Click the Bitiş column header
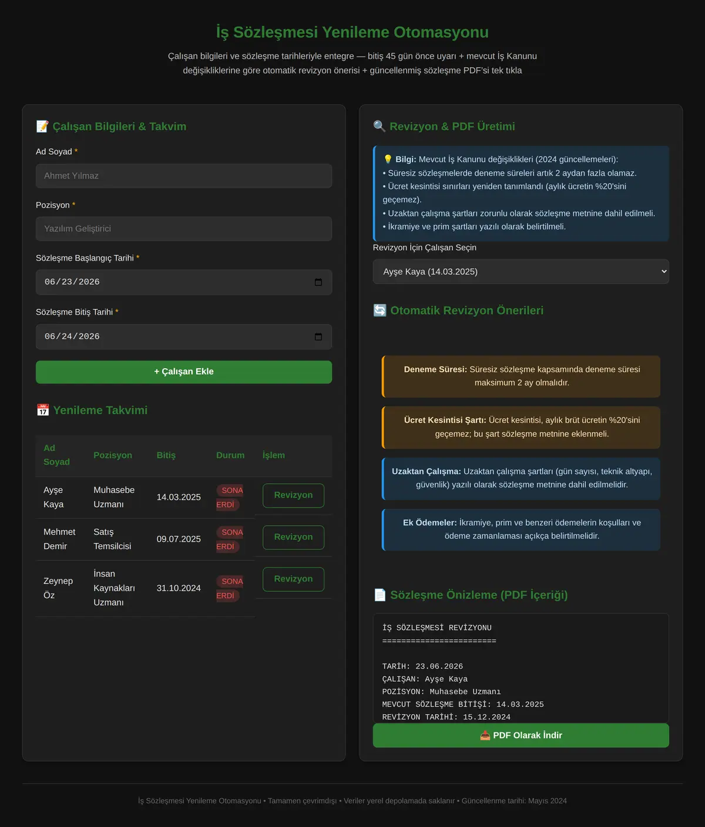 (x=166, y=455)
